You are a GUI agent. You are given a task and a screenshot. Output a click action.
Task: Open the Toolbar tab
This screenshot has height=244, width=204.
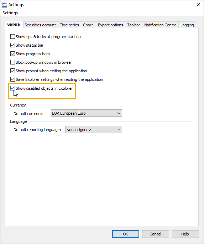pyautogui.click(x=134, y=25)
